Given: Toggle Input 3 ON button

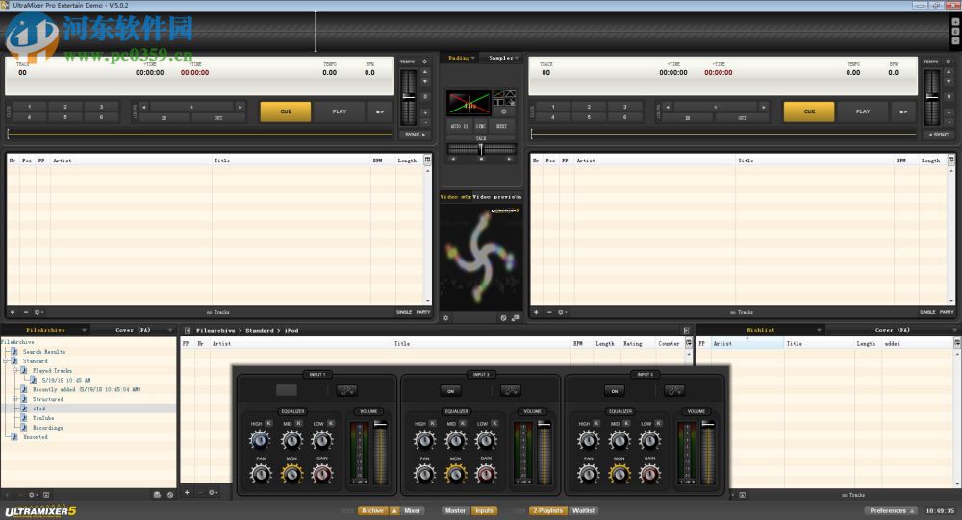Looking at the screenshot, I should pos(615,391).
